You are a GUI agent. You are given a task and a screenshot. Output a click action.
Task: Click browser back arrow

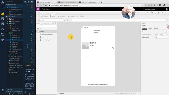point(37,5)
